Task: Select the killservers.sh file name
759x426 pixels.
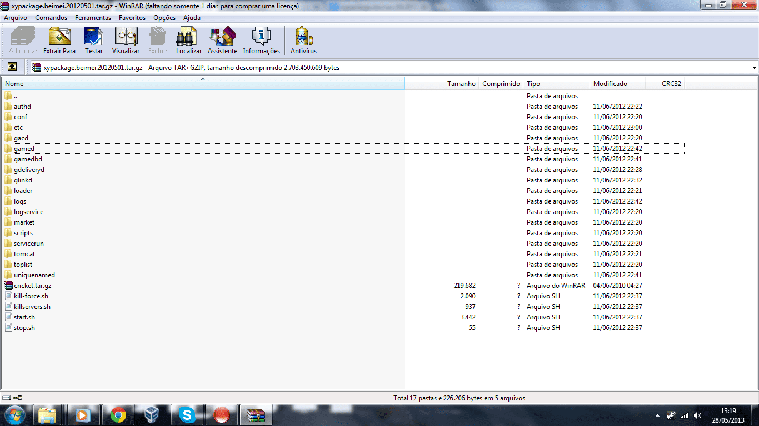Action: tap(32, 307)
